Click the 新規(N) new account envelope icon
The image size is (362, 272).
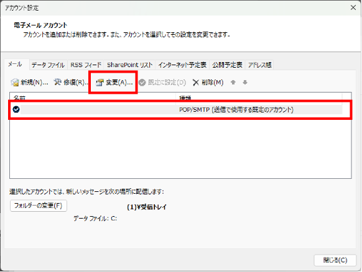point(14,83)
